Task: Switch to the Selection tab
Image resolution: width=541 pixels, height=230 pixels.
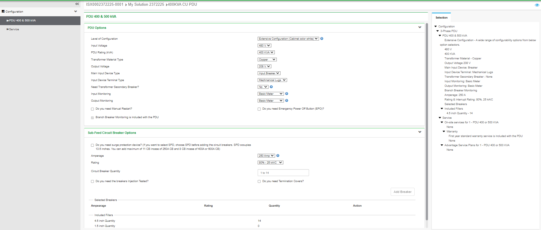Action: tap(441, 18)
